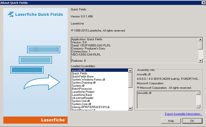Select System.Windows.Forms.dll assembly
The image size is (206, 127).
(100, 80)
